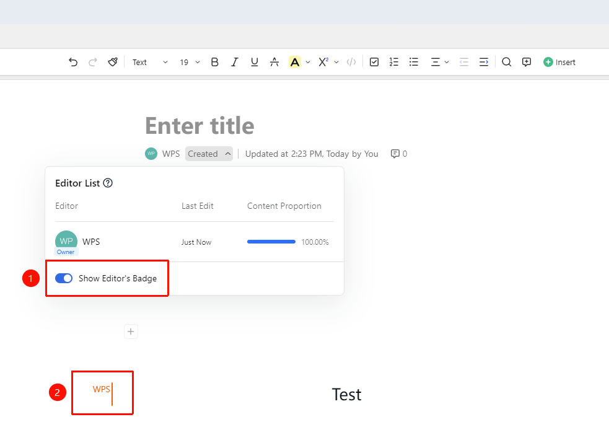This screenshot has height=448, width=609.
Task: Click the "Updated at 2:23 PM, Today by You" text
Action: 312,154
